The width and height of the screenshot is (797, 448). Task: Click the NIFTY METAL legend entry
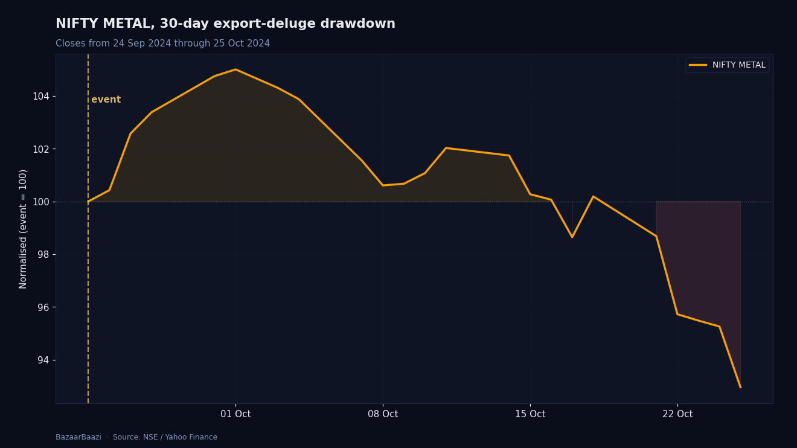pyautogui.click(x=727, y=65)
